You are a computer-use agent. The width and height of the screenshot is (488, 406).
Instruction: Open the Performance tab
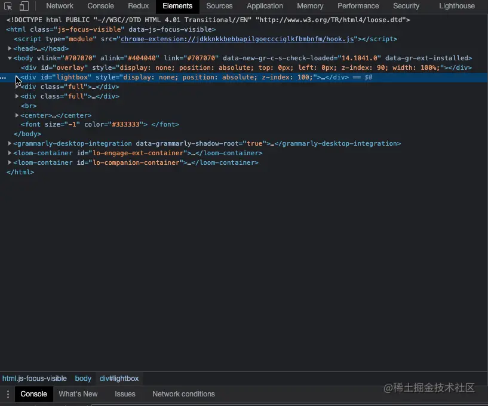coord(358,6)
